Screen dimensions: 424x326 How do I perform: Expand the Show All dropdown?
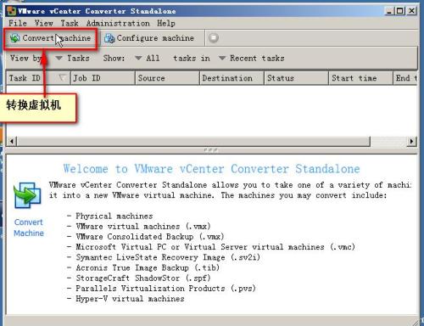147,59
